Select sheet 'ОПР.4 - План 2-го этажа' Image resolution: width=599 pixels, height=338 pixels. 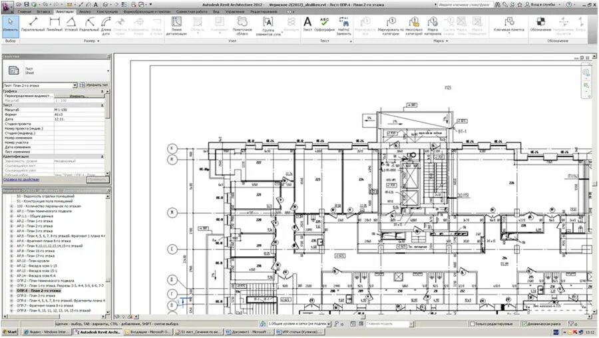[38, 291]
